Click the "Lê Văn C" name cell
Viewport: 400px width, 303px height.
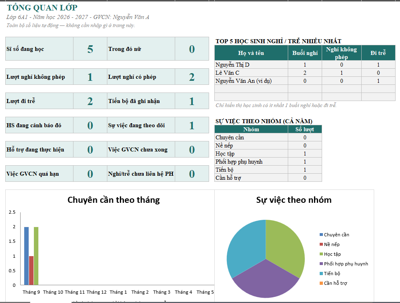coord(251,73)
